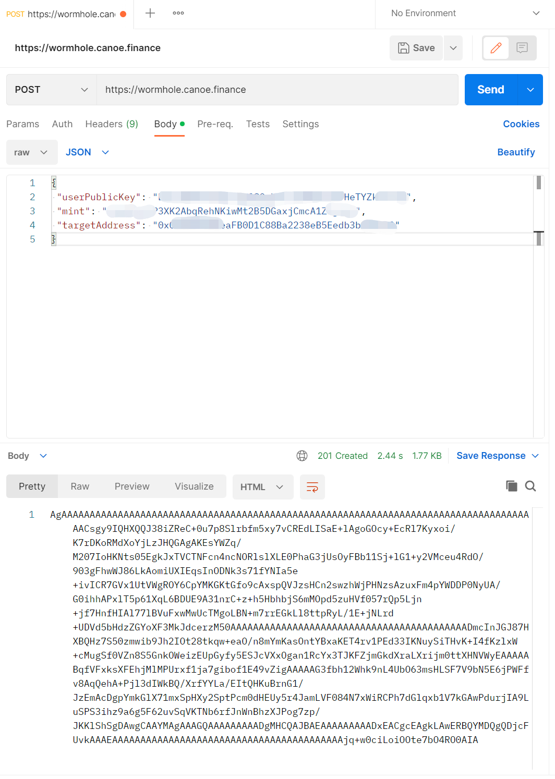Switch to the Headers (9) tab
Image resolution: width=555 pixels, height=779 pixels.
point(111,124)
